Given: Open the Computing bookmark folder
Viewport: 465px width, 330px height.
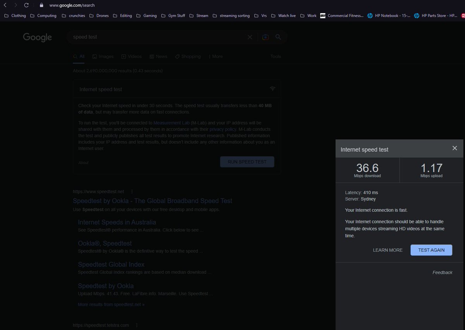Looking at the screenshot, I should [43, 16].
